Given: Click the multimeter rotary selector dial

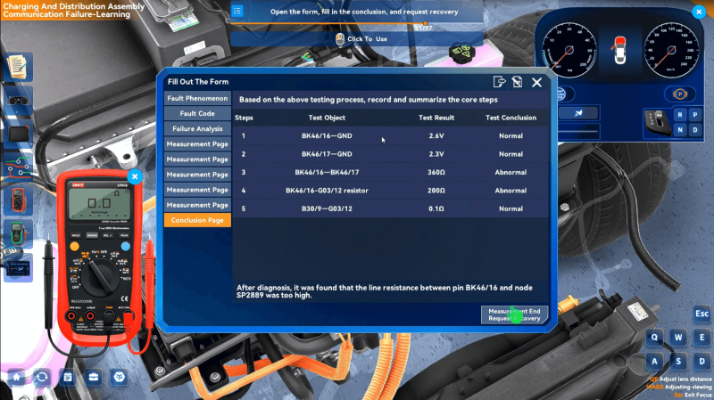Looking at the screenshot, I should 99,276.
